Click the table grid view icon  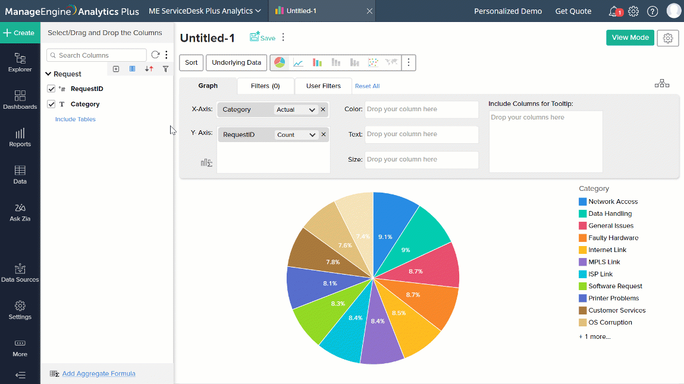(x=132, y=69)
